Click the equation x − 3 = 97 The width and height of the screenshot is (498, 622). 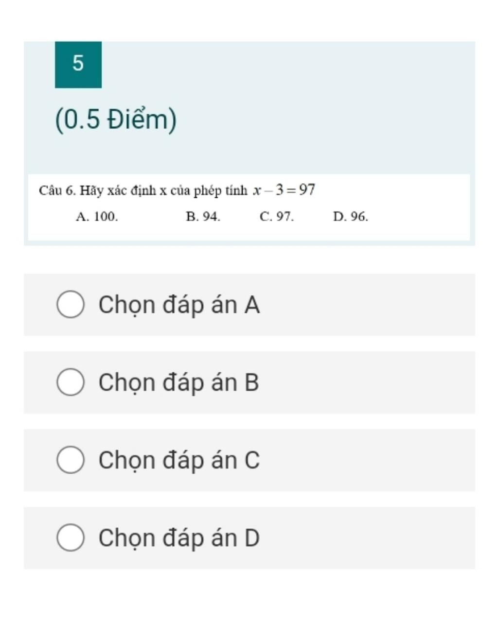click(x=284, y=190)
